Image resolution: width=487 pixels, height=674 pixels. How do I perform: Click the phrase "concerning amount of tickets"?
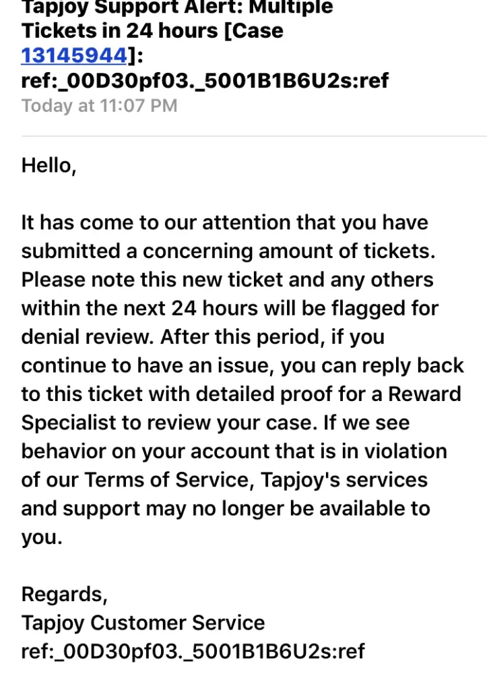(x=288, y=251)
